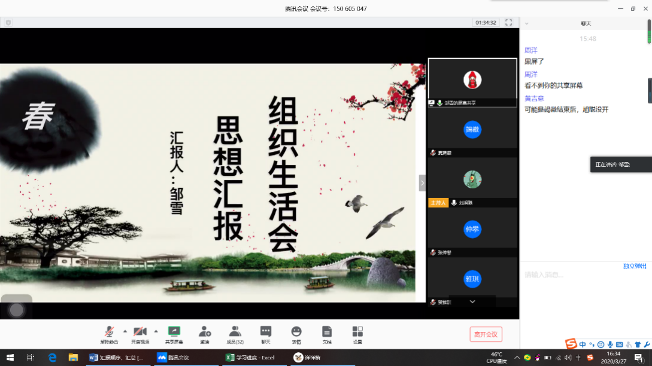
Task: Unmute the microphone in meeting toolbar
Action: coord(109,332)
